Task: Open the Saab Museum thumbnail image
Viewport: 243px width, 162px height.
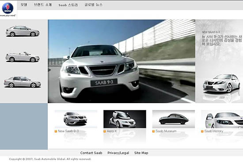Action: (x=174, y=119)
